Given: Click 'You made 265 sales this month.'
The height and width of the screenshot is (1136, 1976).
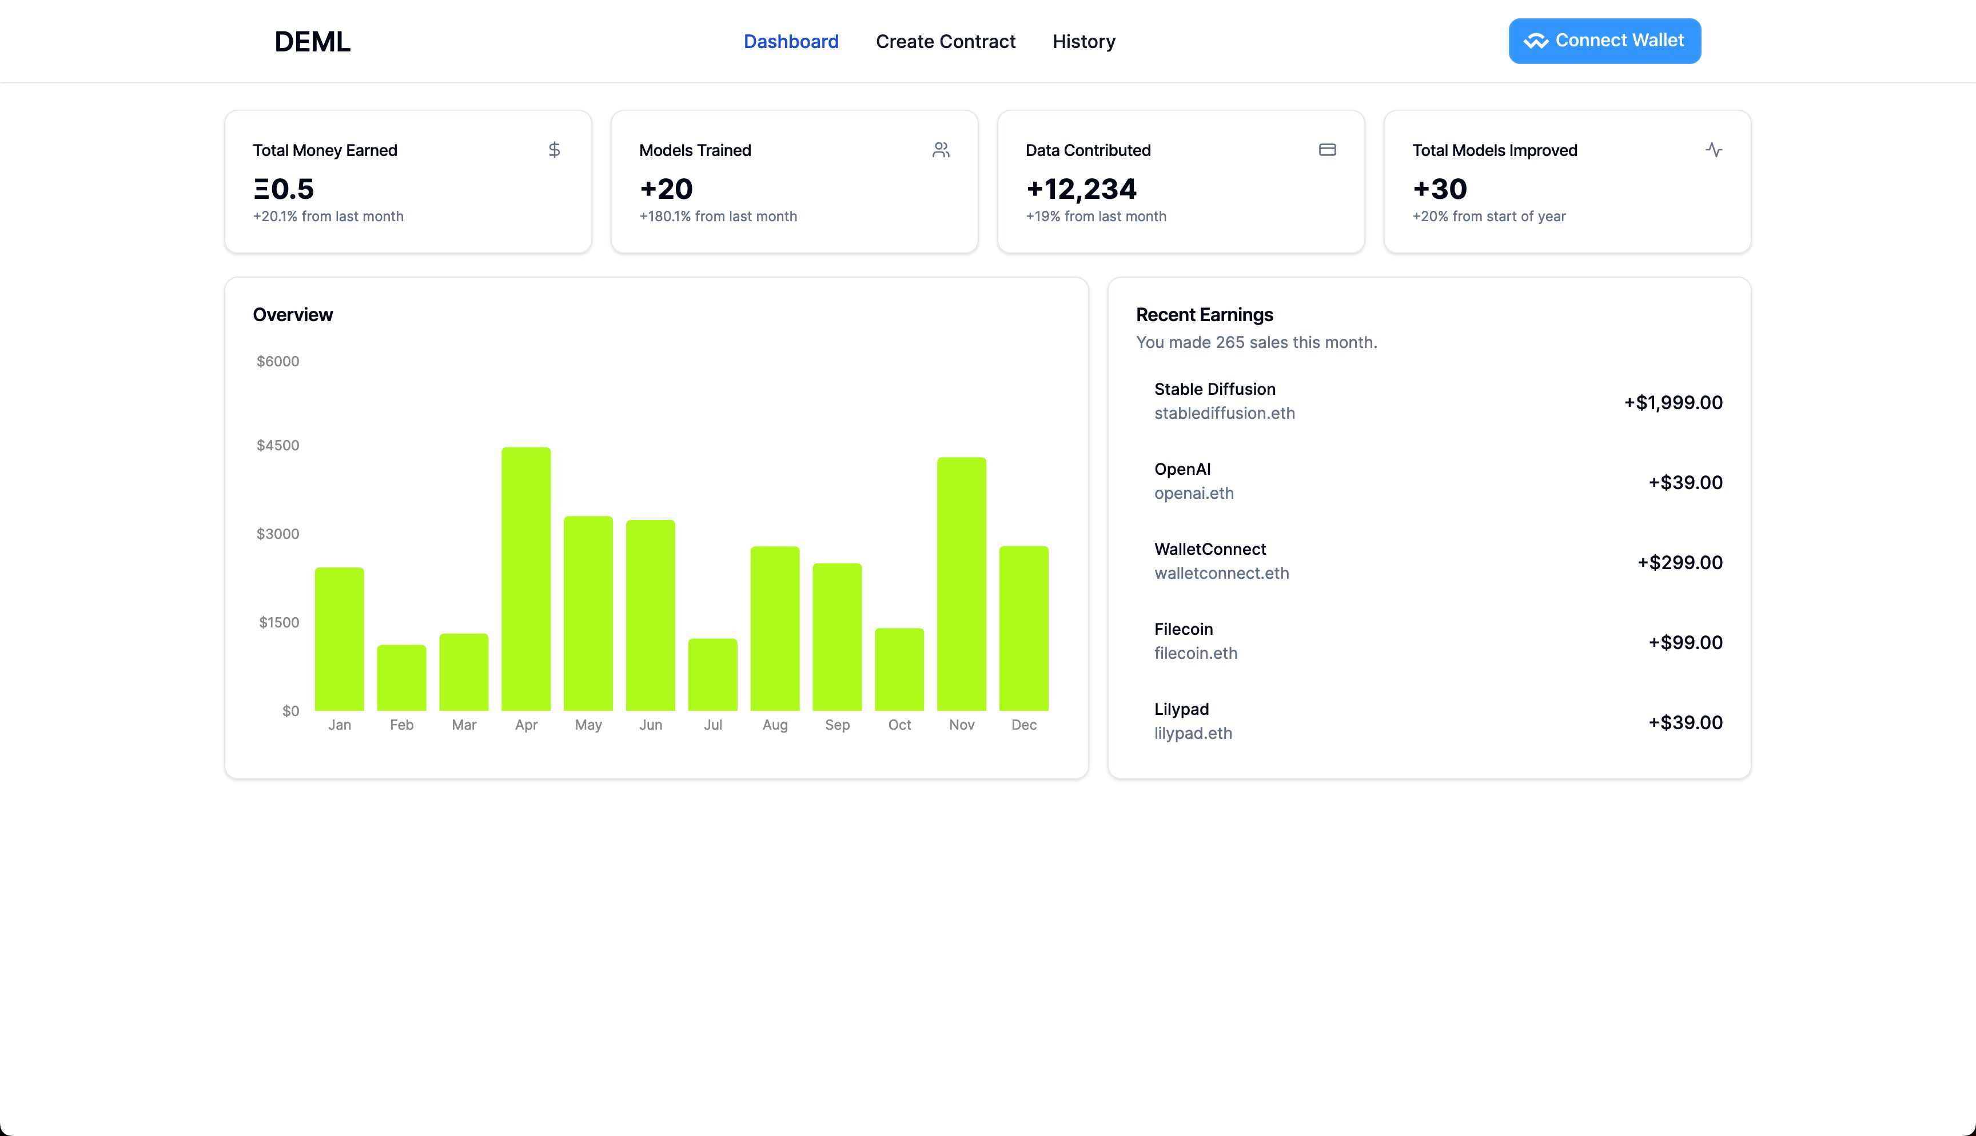Looking at the screenshot, I should [1257, 342].
